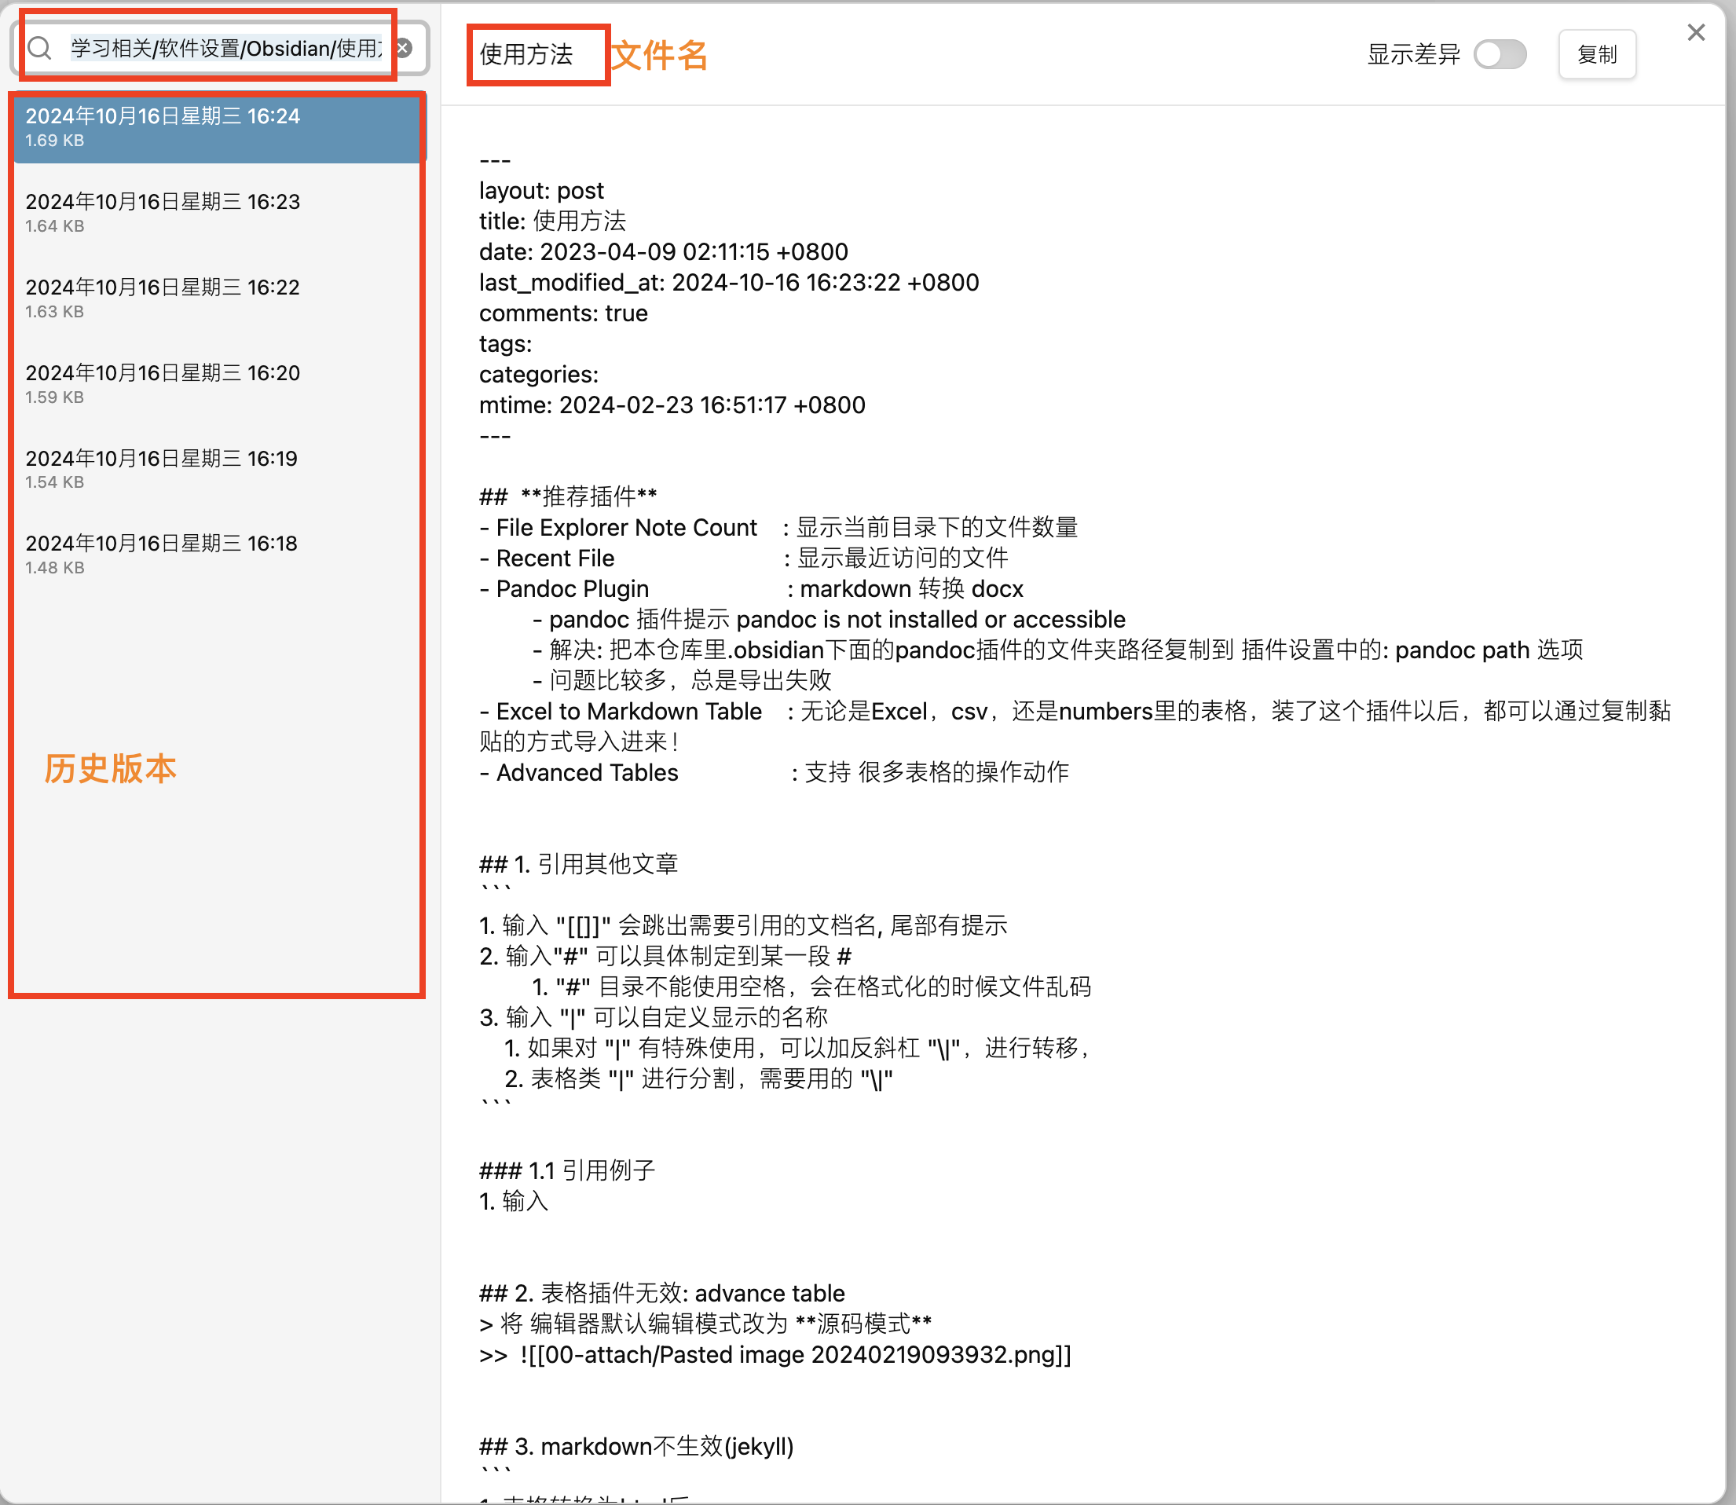Toggle the 显示差异 switch
Screen dimensions: 1736x1505
pyautogui.click(x=1500, y=54)
